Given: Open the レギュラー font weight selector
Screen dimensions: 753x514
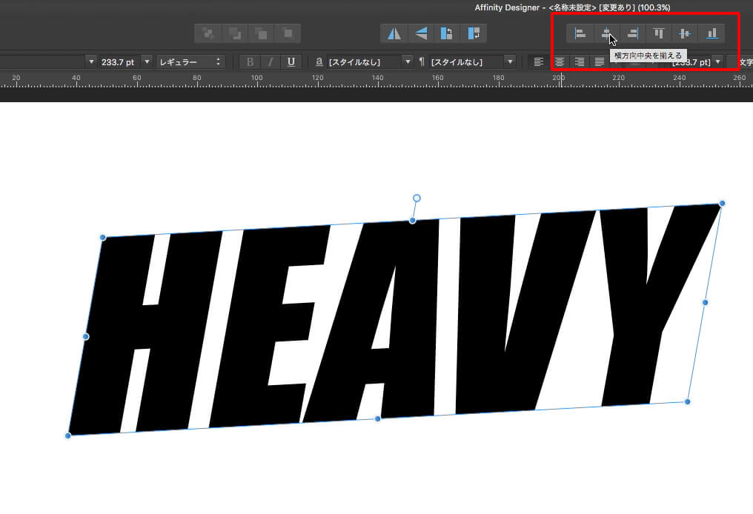Looking at the screenshot, I should (190, 62).
